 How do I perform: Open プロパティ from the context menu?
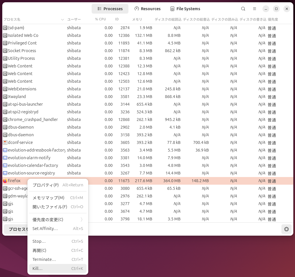click(46, 185)
